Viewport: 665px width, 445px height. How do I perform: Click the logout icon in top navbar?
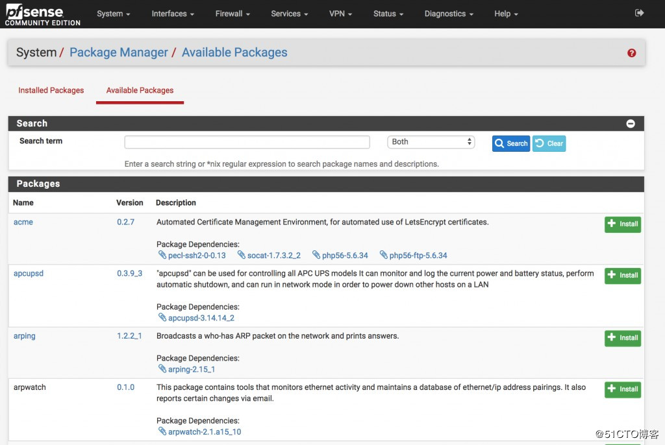[639, 13]
